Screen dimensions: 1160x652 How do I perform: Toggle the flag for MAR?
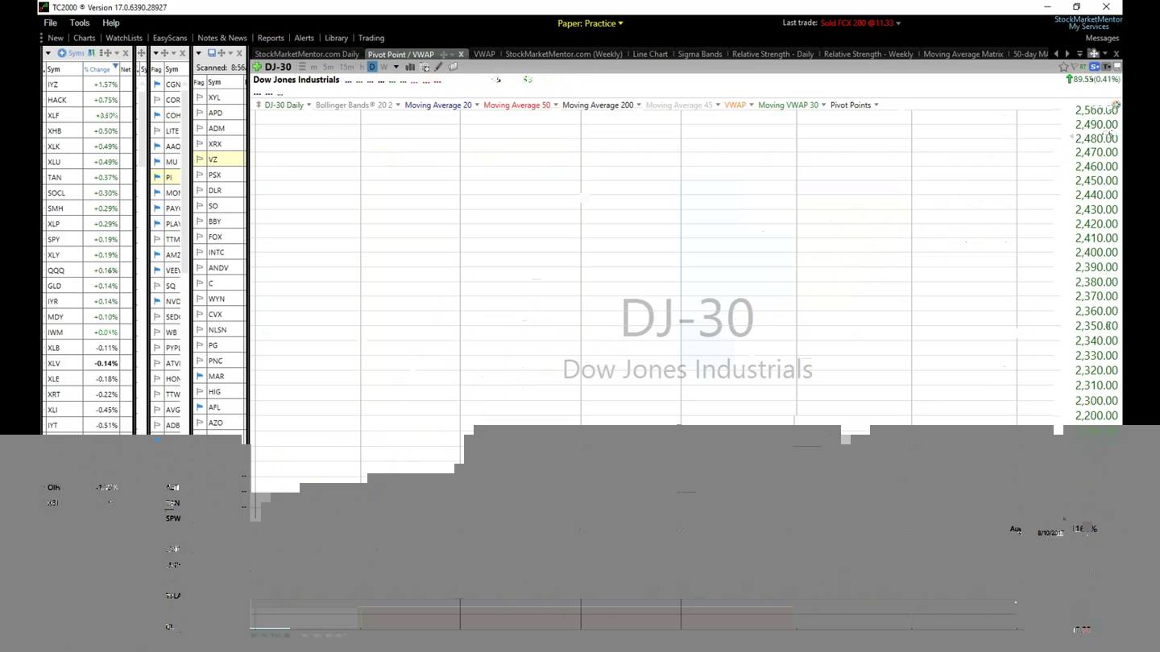coord(200,376)
